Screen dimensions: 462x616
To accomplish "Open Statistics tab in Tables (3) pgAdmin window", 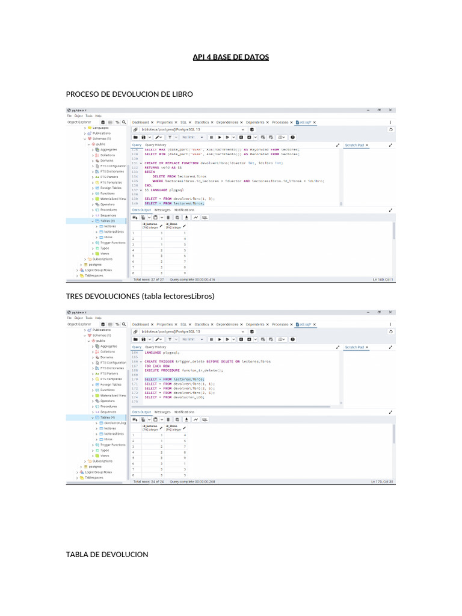I will pyautogui.click(x=202, y=123).
